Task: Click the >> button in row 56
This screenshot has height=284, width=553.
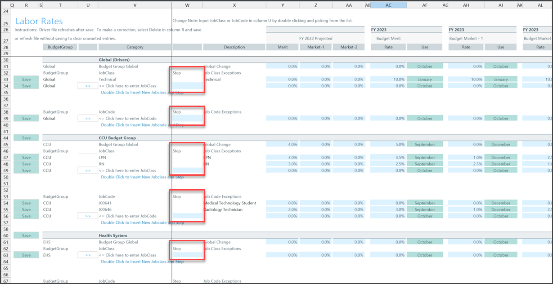Action: (88, 216)
